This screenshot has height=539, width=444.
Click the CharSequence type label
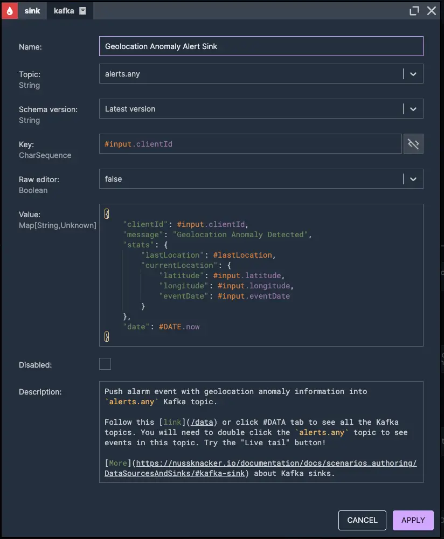click(45, 155)
